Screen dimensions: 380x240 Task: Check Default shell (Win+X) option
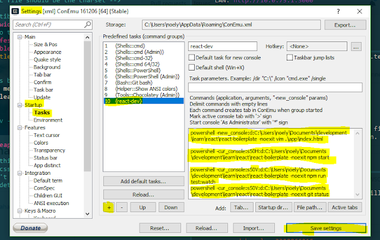tap(192, 67)
